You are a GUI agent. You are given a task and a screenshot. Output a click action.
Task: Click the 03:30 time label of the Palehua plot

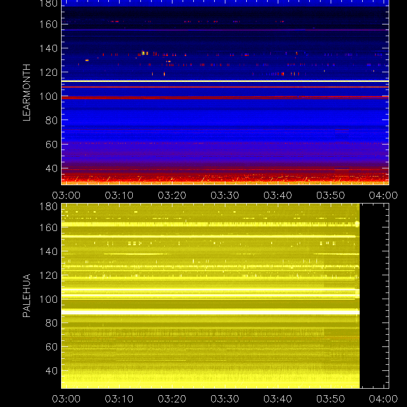(225, 399)
